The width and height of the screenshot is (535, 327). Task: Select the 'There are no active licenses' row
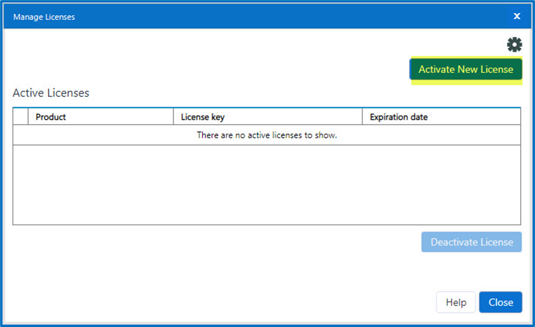pyautogui.click(x=267, y=135)
